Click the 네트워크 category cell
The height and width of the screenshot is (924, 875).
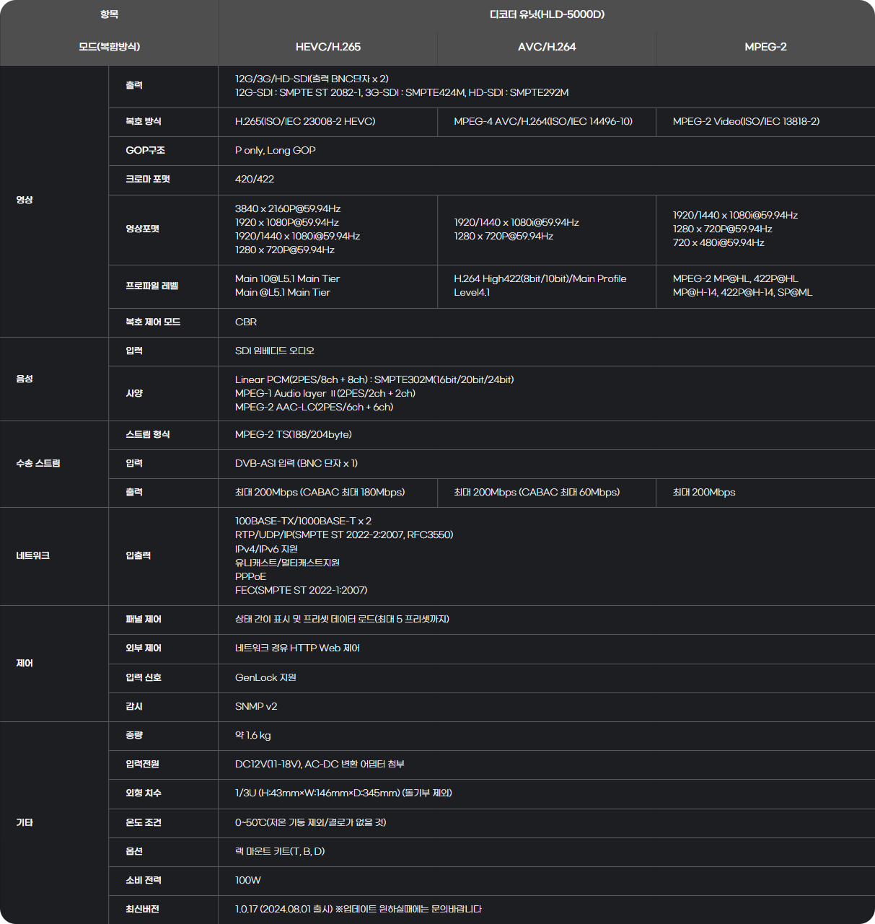point(33,556)
